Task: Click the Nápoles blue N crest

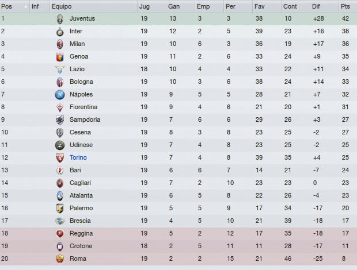Action: (60, 95)
